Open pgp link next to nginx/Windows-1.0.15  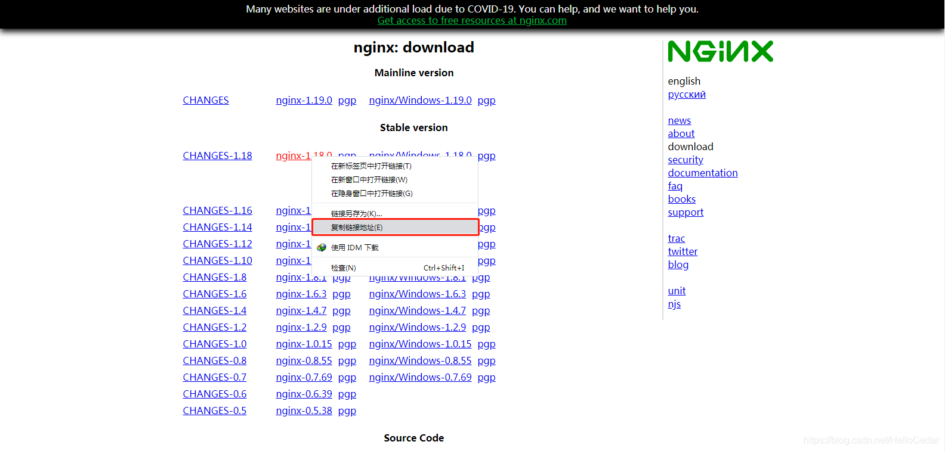[487, 344]
